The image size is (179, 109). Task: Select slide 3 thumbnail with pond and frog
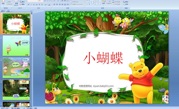click(16, 68)
